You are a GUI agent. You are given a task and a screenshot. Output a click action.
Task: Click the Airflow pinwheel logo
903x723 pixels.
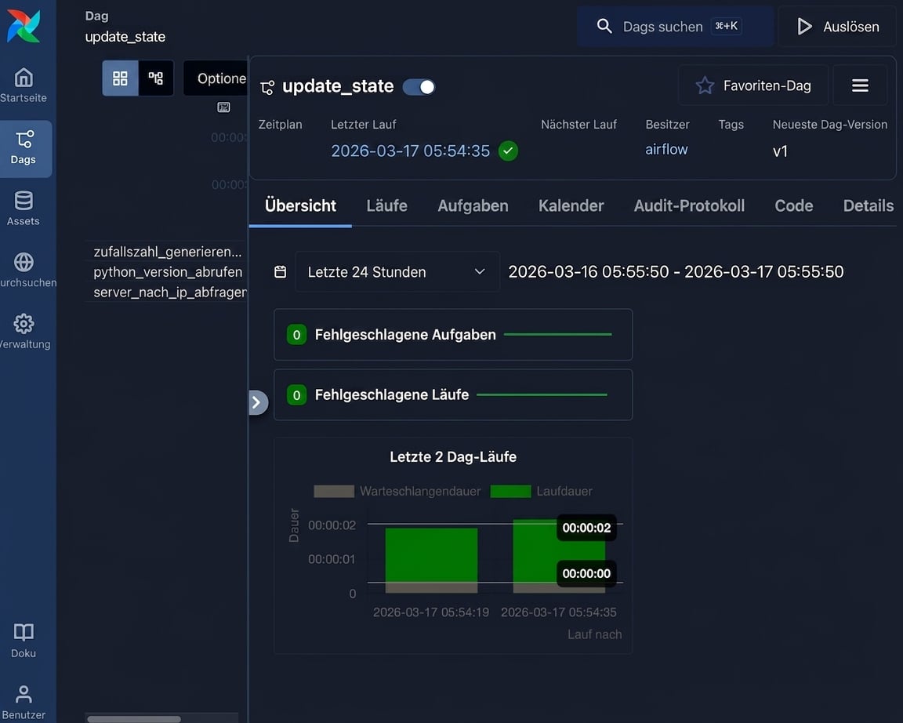click(x=24, y=26)
